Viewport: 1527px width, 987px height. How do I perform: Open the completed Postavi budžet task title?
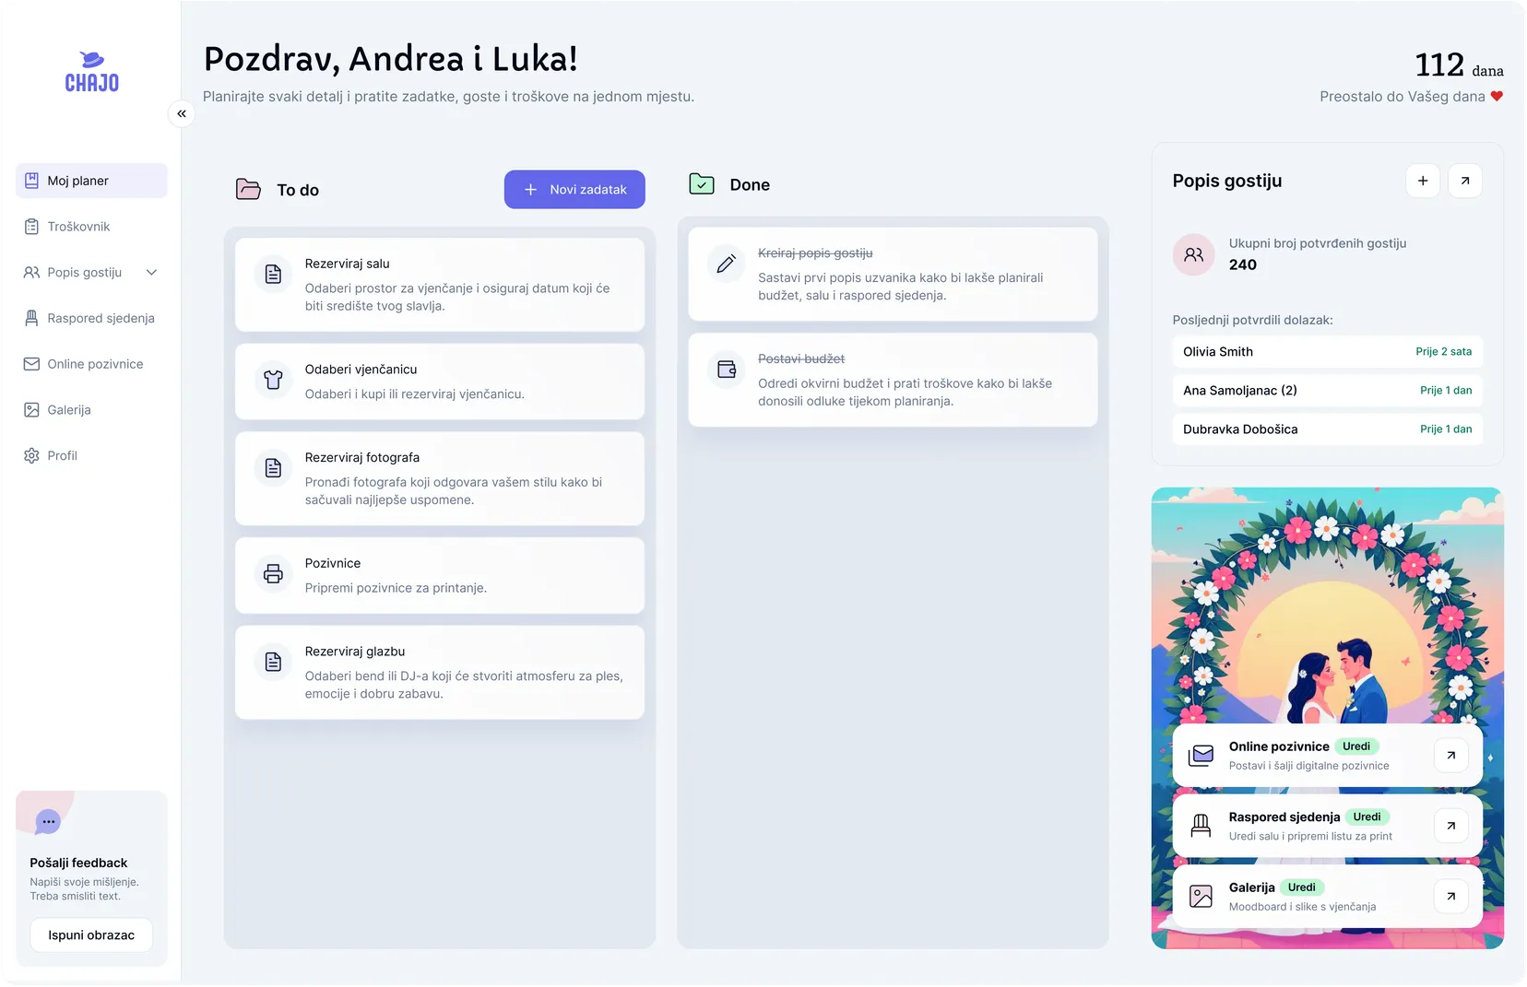coord(801,359)
